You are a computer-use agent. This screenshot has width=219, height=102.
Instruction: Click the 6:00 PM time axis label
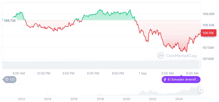(93, 73)
